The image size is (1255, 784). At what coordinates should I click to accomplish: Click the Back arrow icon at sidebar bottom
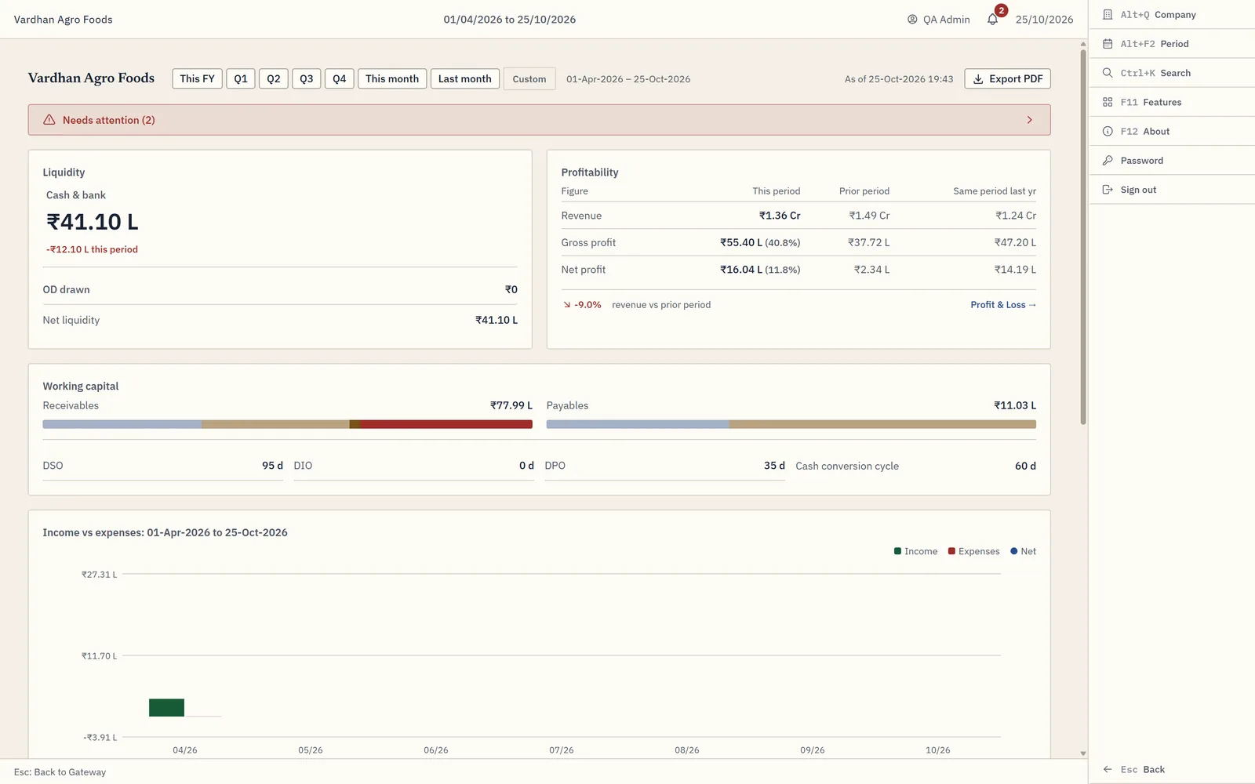tap(1108, 769)
